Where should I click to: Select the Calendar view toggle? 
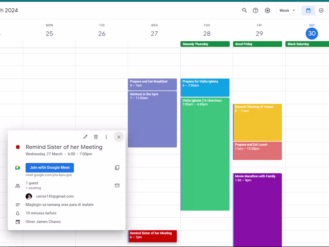pos(308,10)
